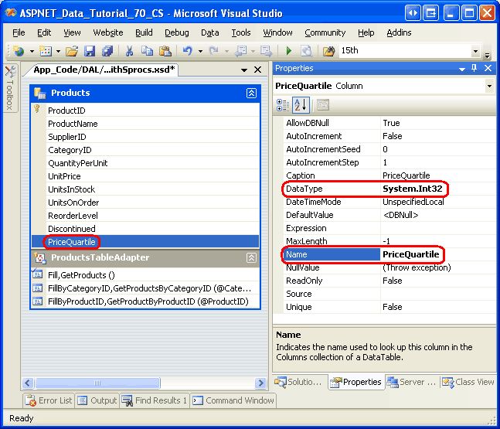
Task: Switch to the Server Explorer tab
Action: coord(412,382)
